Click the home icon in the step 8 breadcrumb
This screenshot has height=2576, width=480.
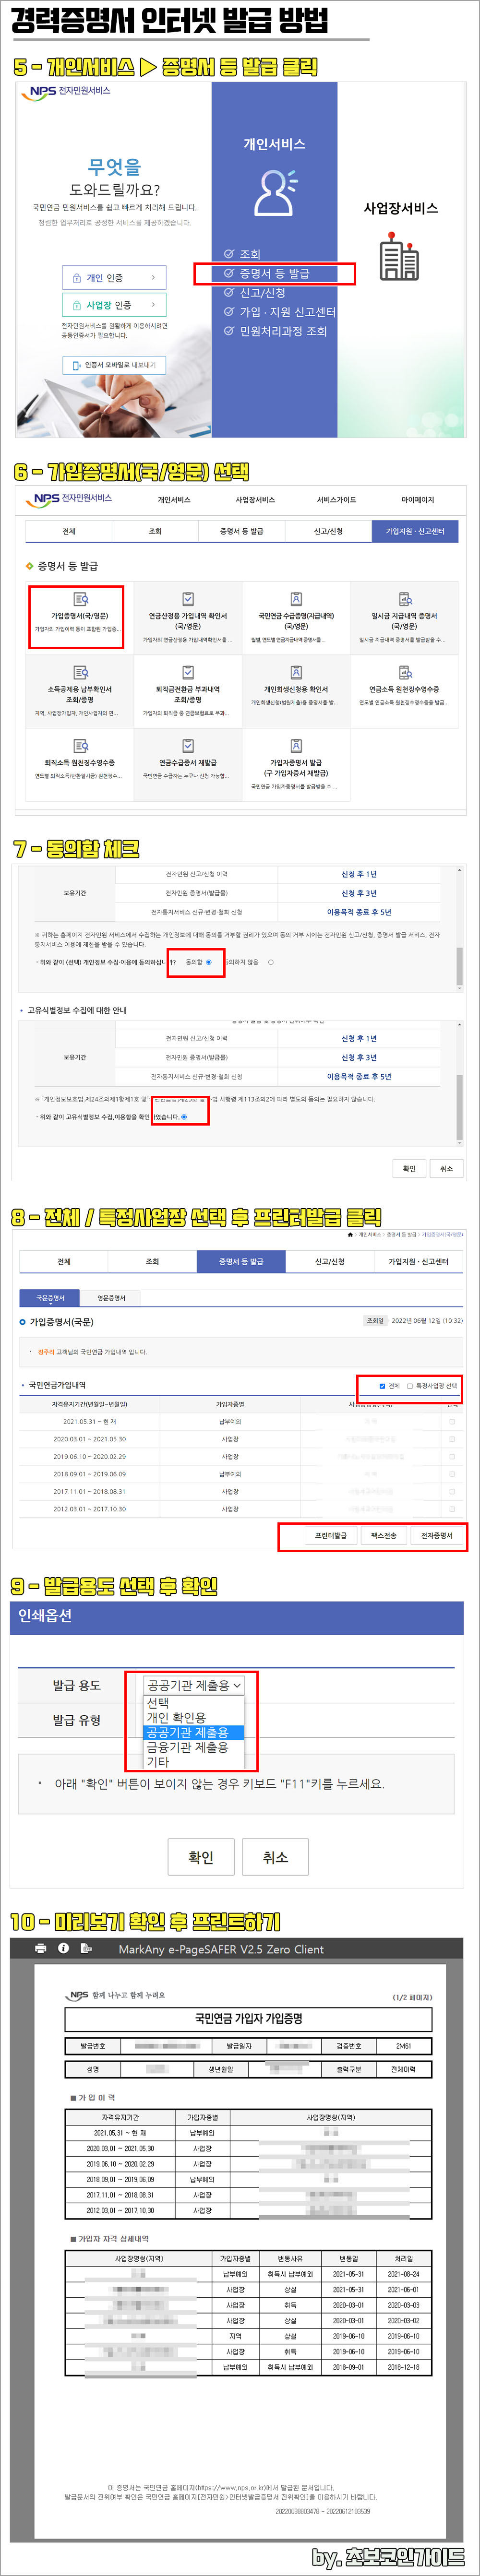coord(351,1234)
